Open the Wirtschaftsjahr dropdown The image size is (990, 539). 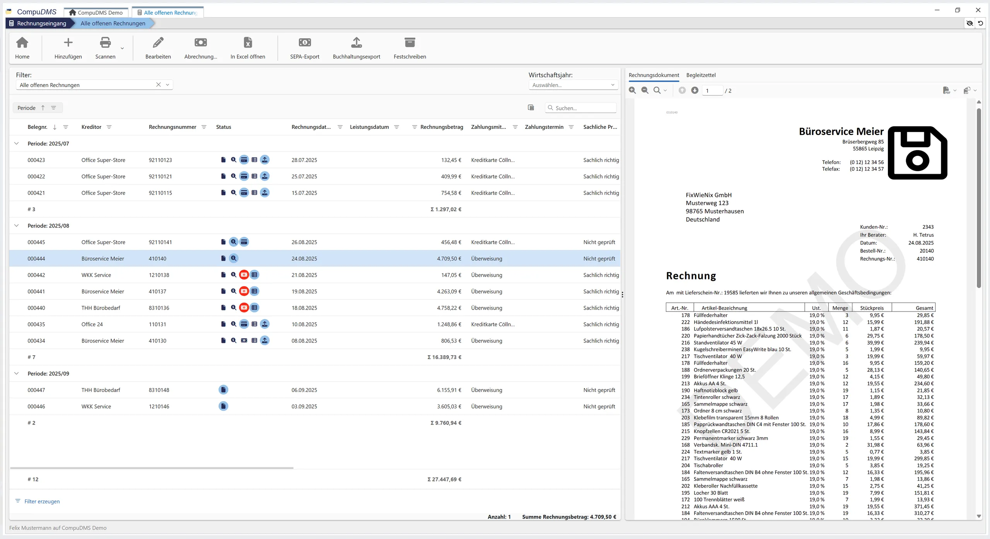tap(573, 85)
